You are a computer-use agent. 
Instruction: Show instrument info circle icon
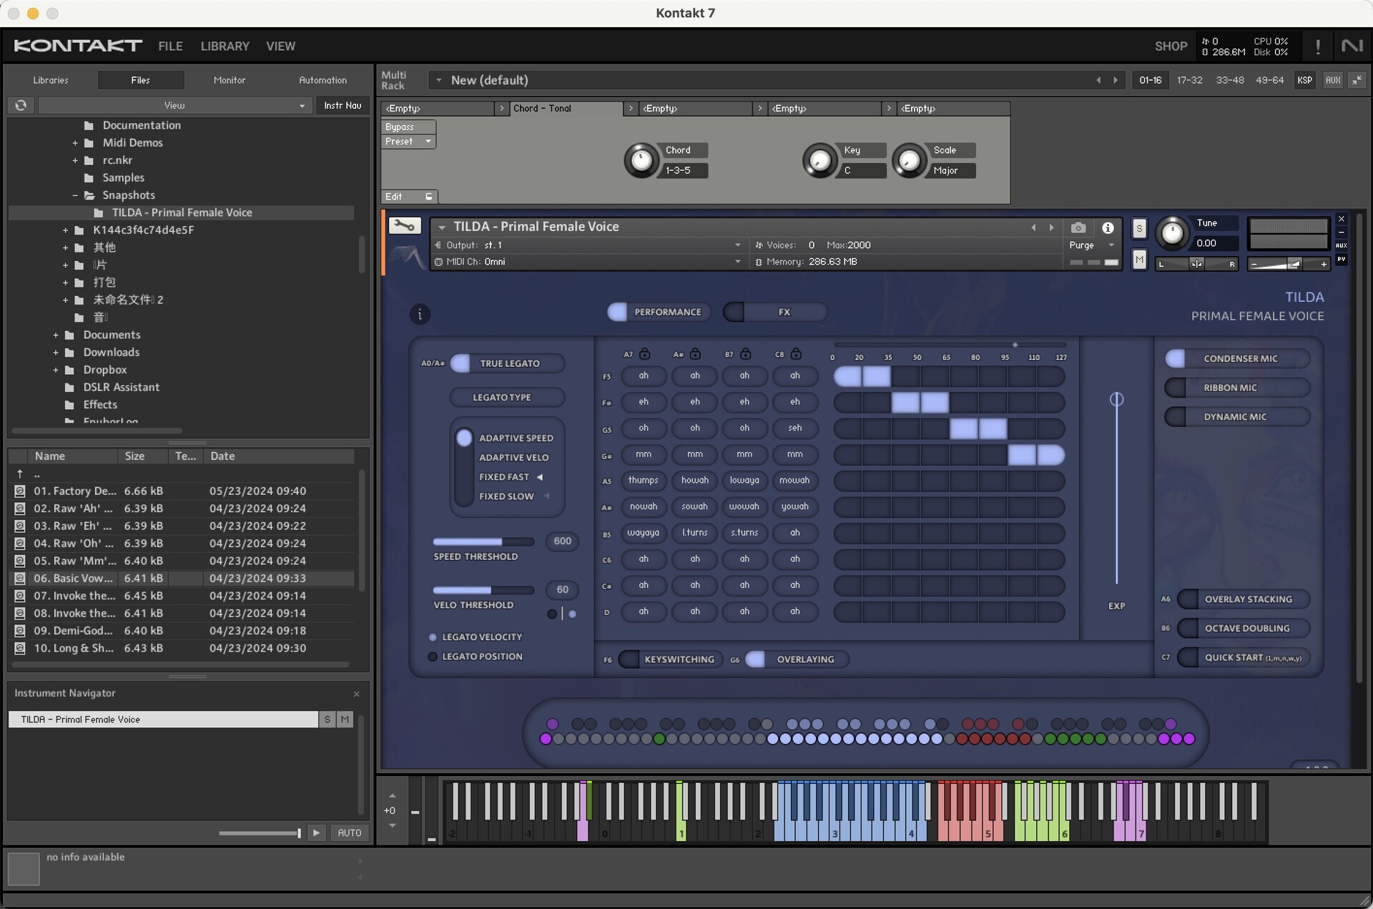tap(1108, 227)
